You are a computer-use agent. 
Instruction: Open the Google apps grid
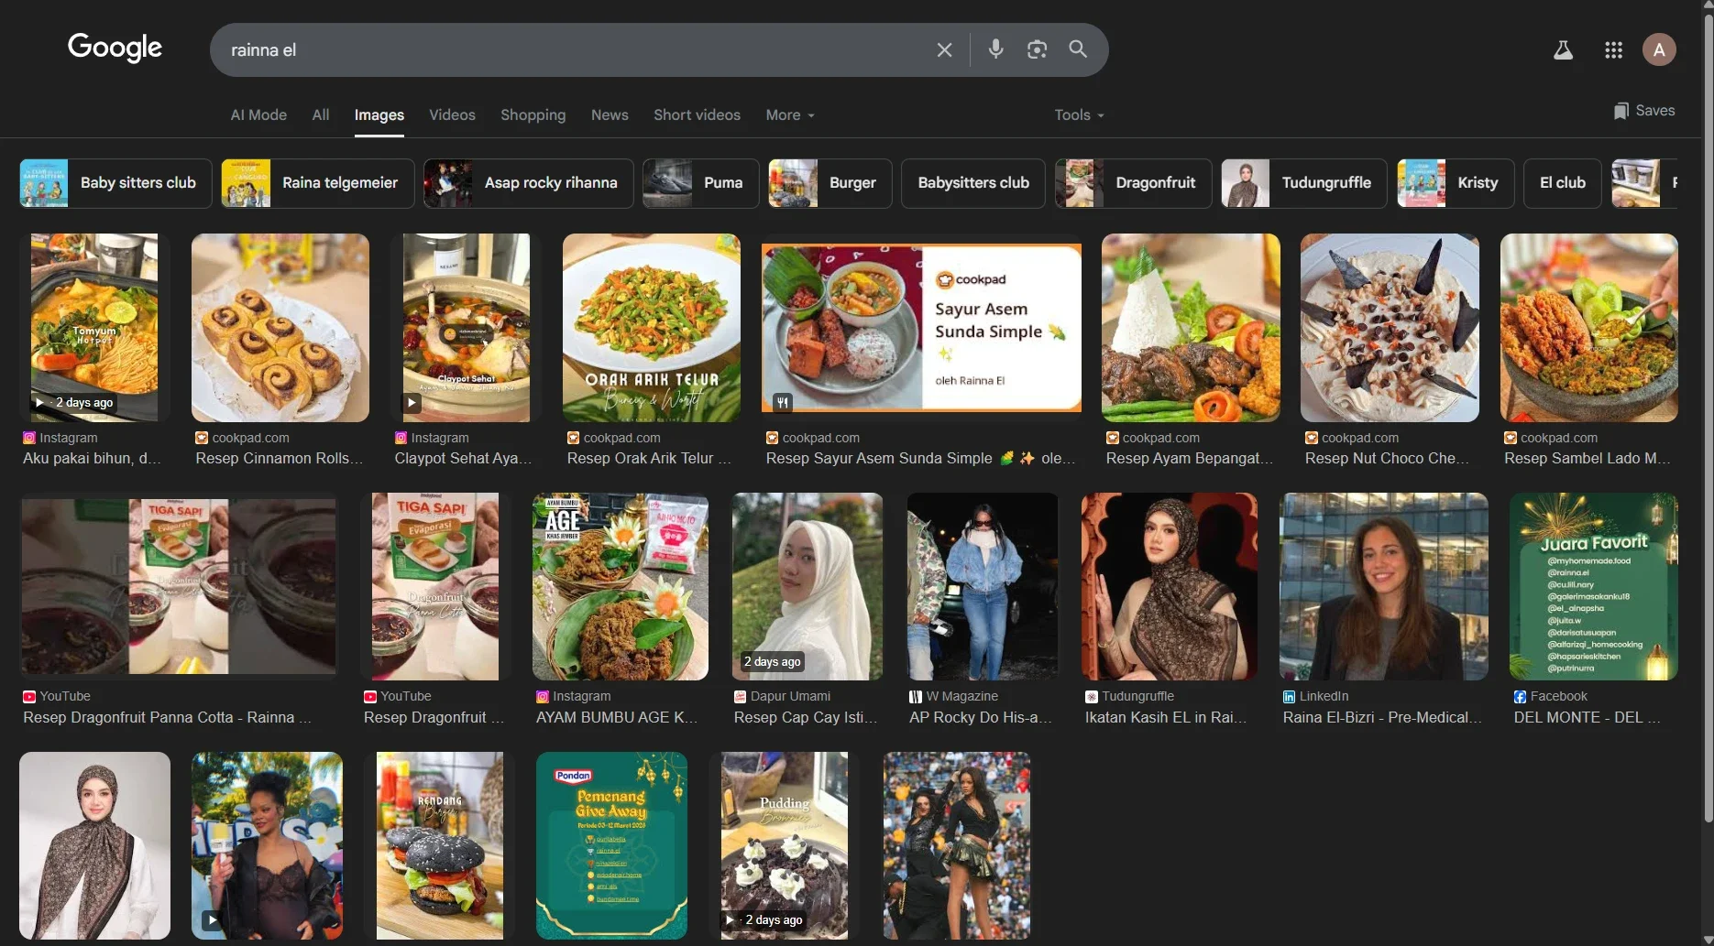[1613, 50]
